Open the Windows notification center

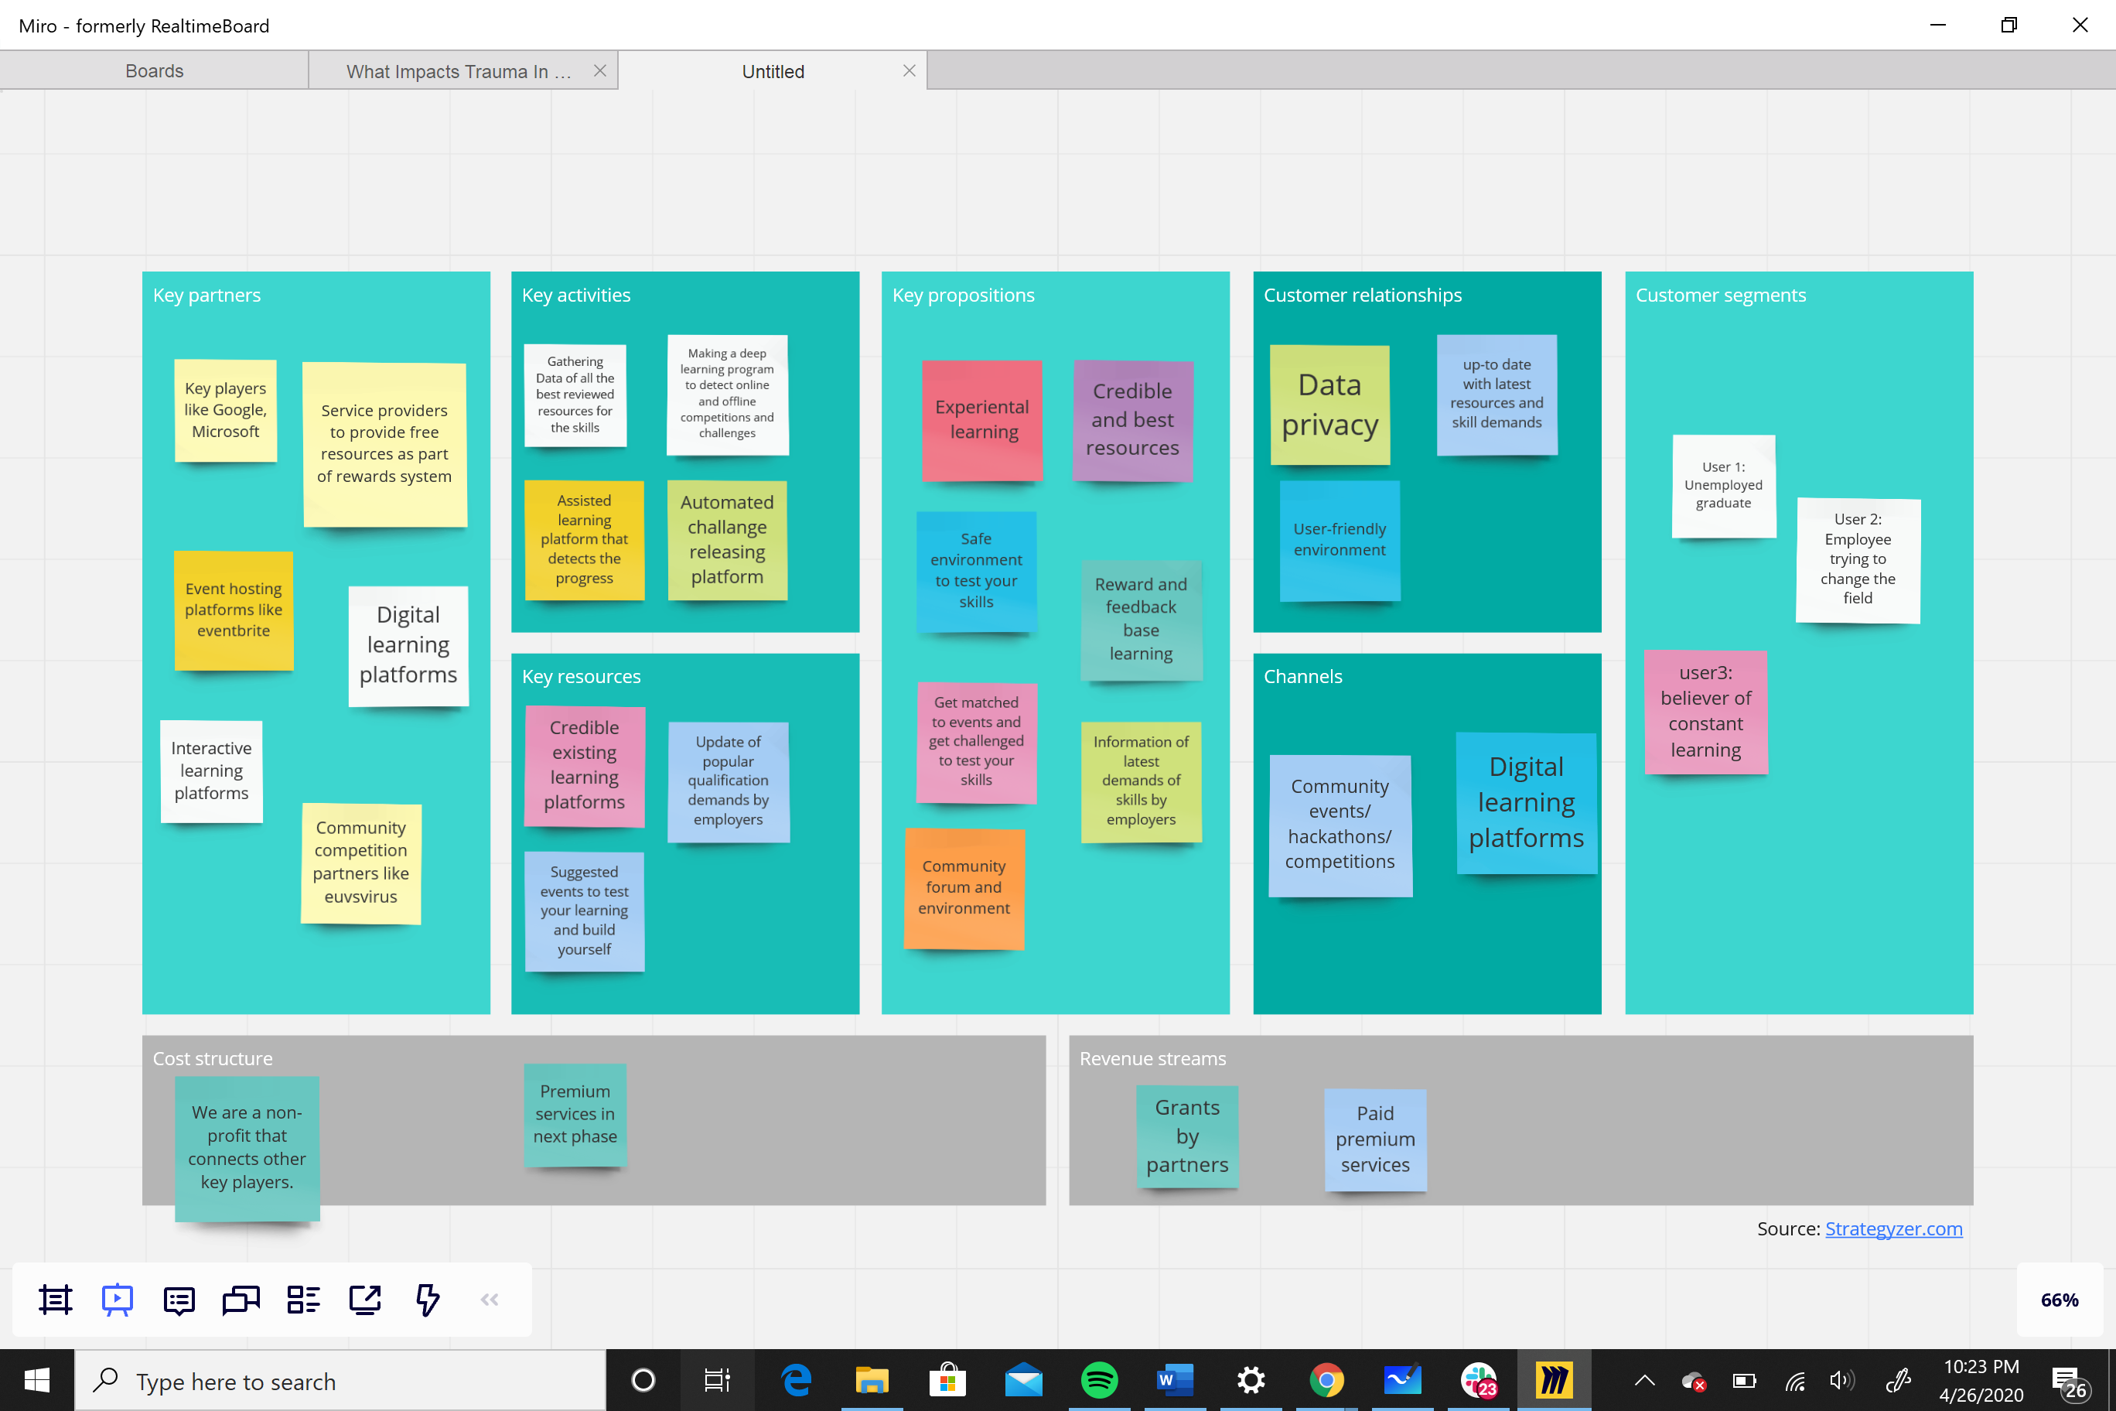pyautogui.click(x=2067, y=1380)
